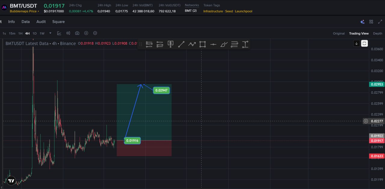
Task: Select the 15m timeframe
Action: [x=12, y=33]
